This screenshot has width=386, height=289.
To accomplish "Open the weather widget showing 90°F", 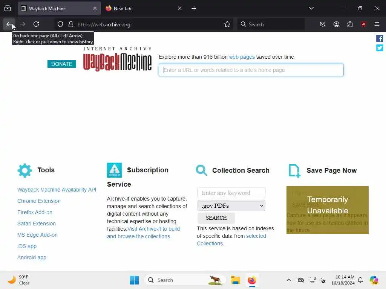I will point(18,280).
